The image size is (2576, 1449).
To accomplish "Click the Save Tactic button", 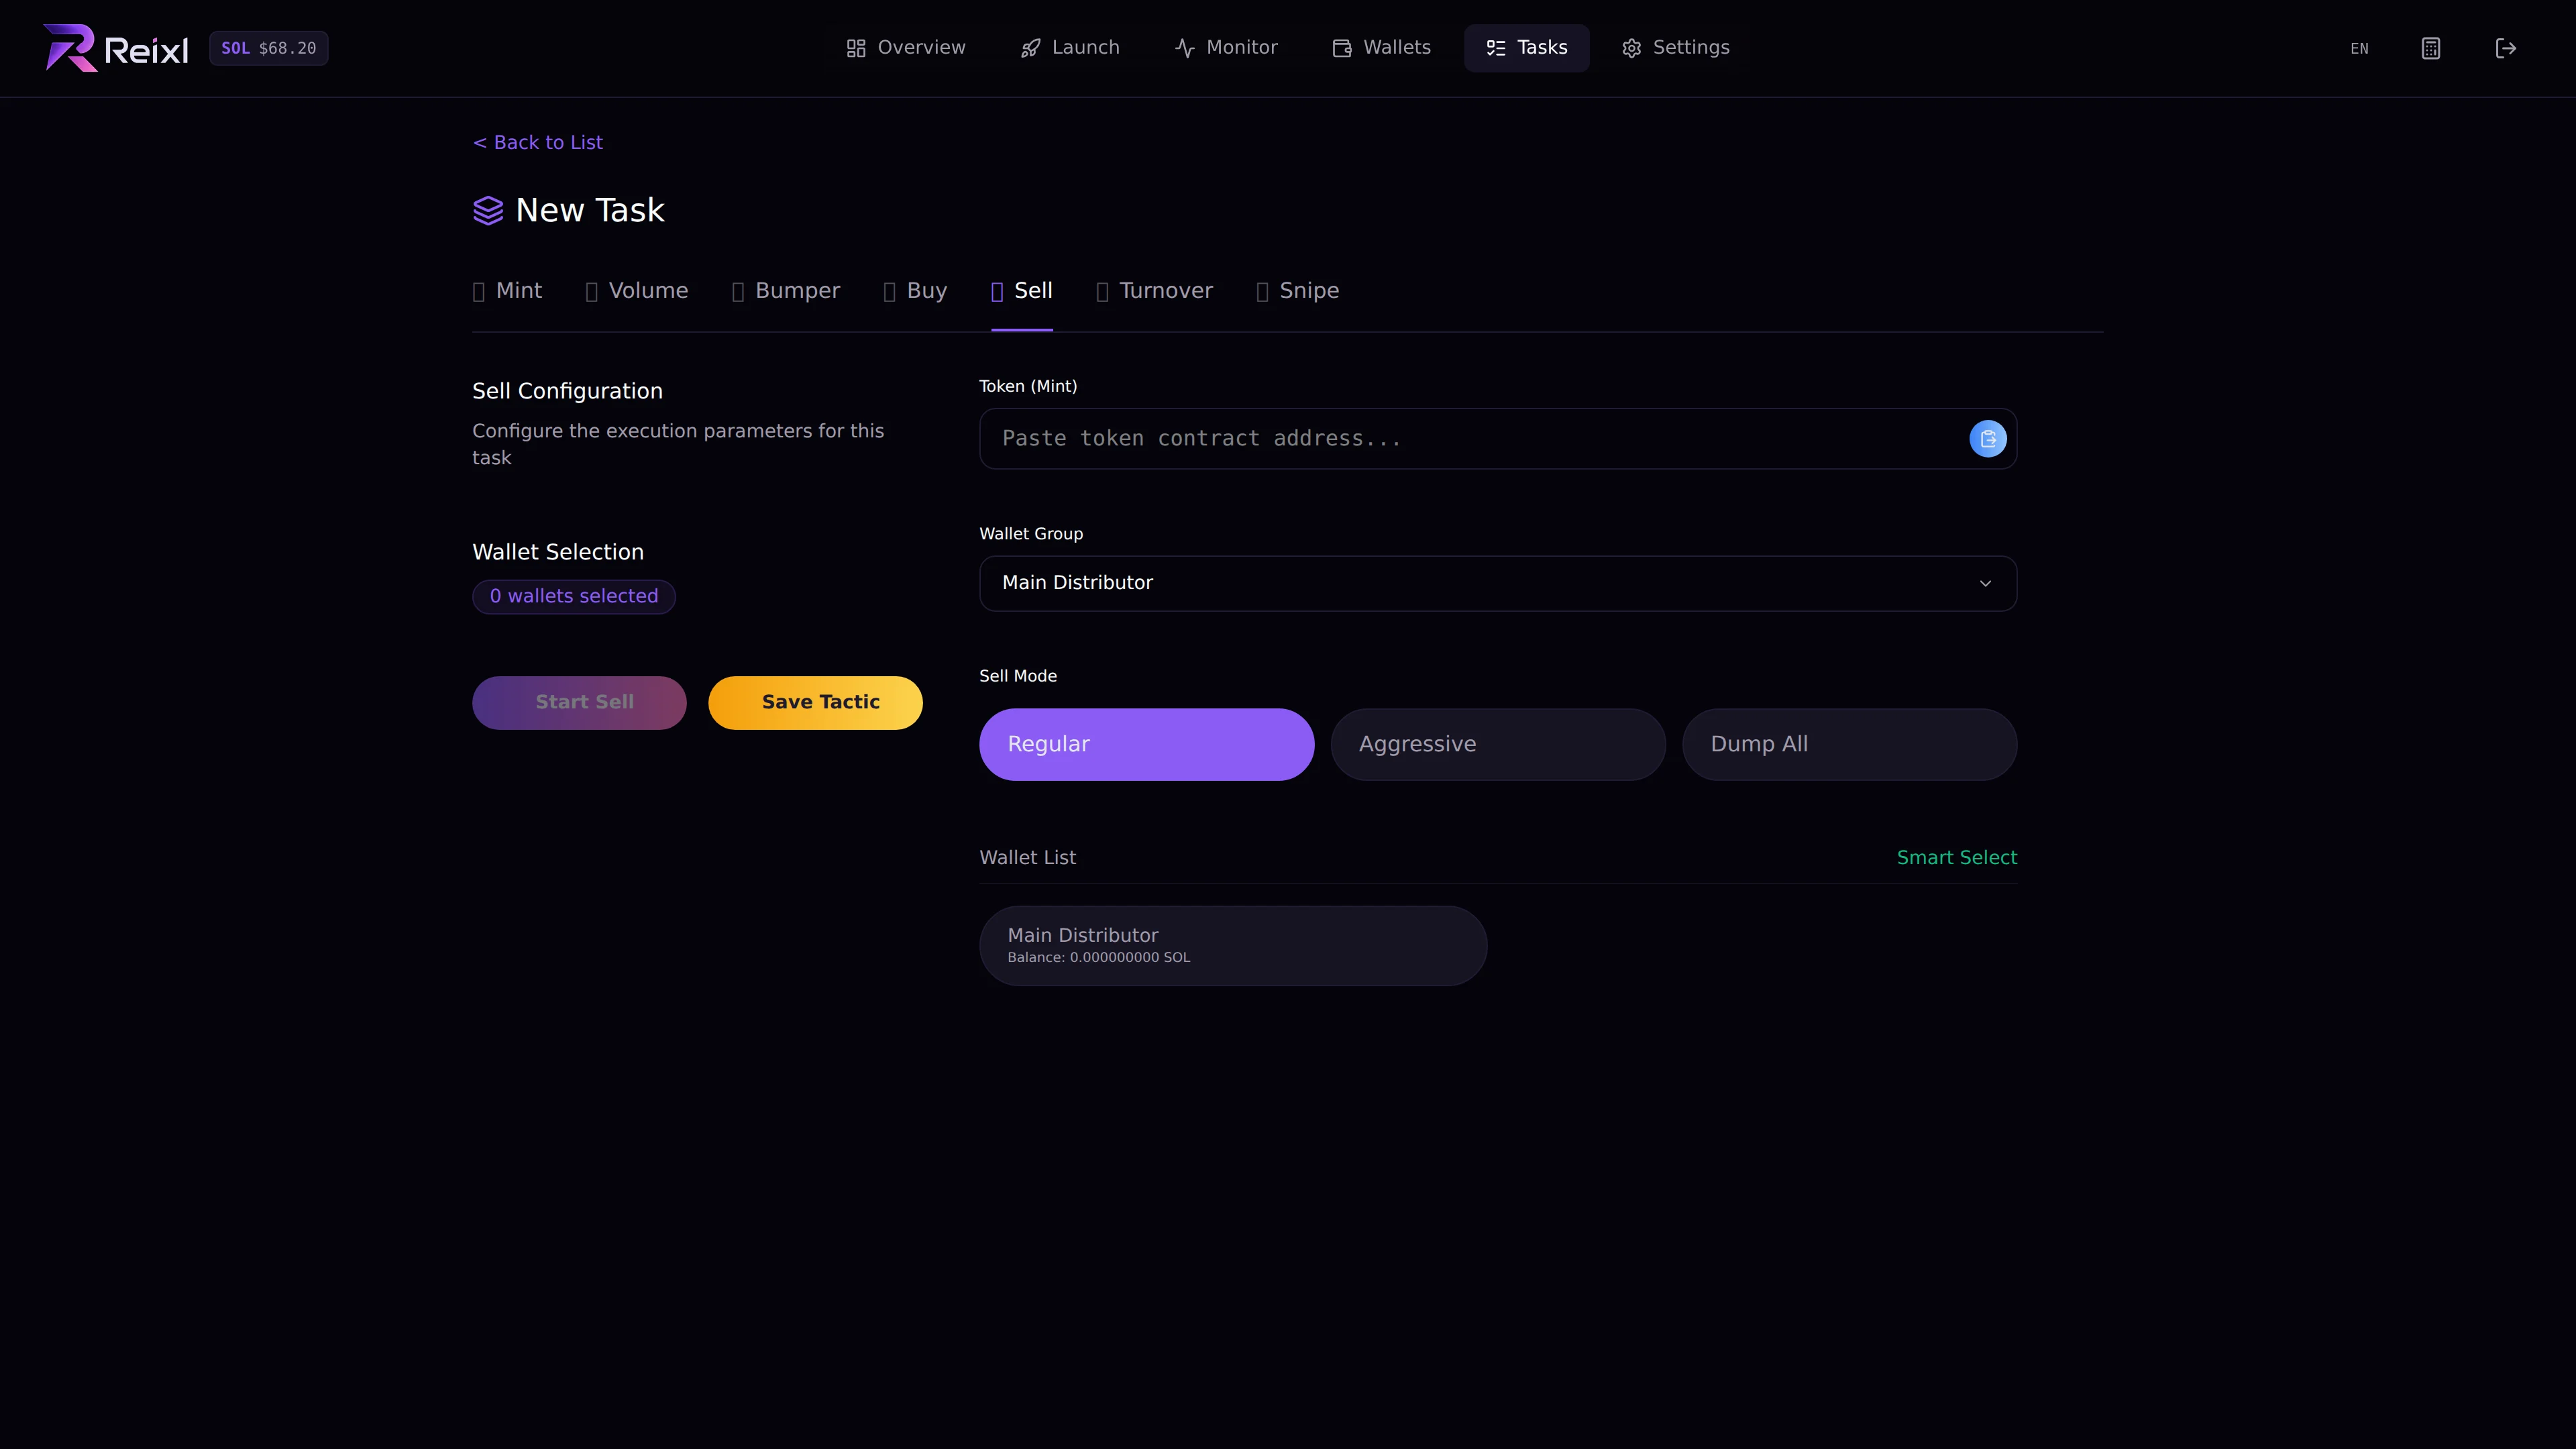I will [x=815, y=703].
